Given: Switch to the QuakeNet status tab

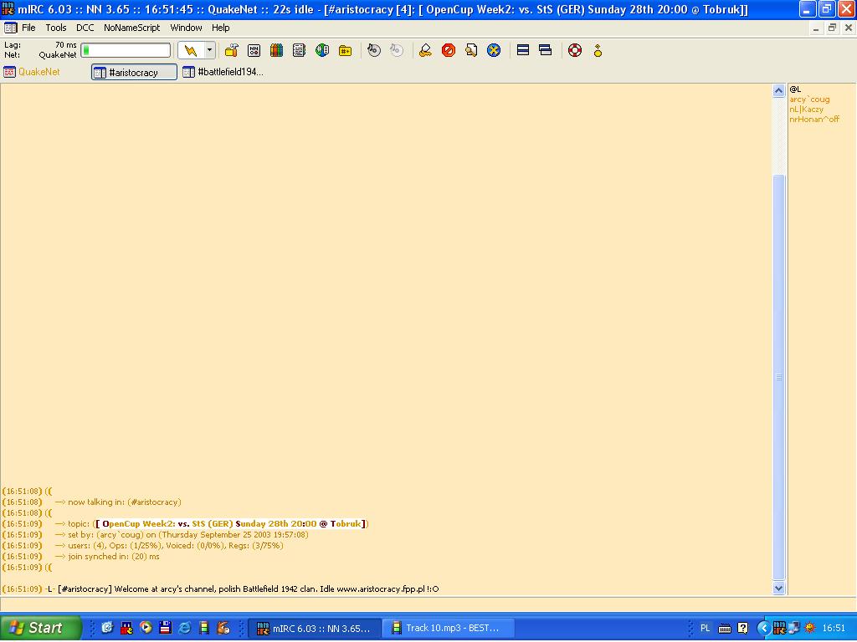Looking at the screenshot, I should tap(32, 72).
